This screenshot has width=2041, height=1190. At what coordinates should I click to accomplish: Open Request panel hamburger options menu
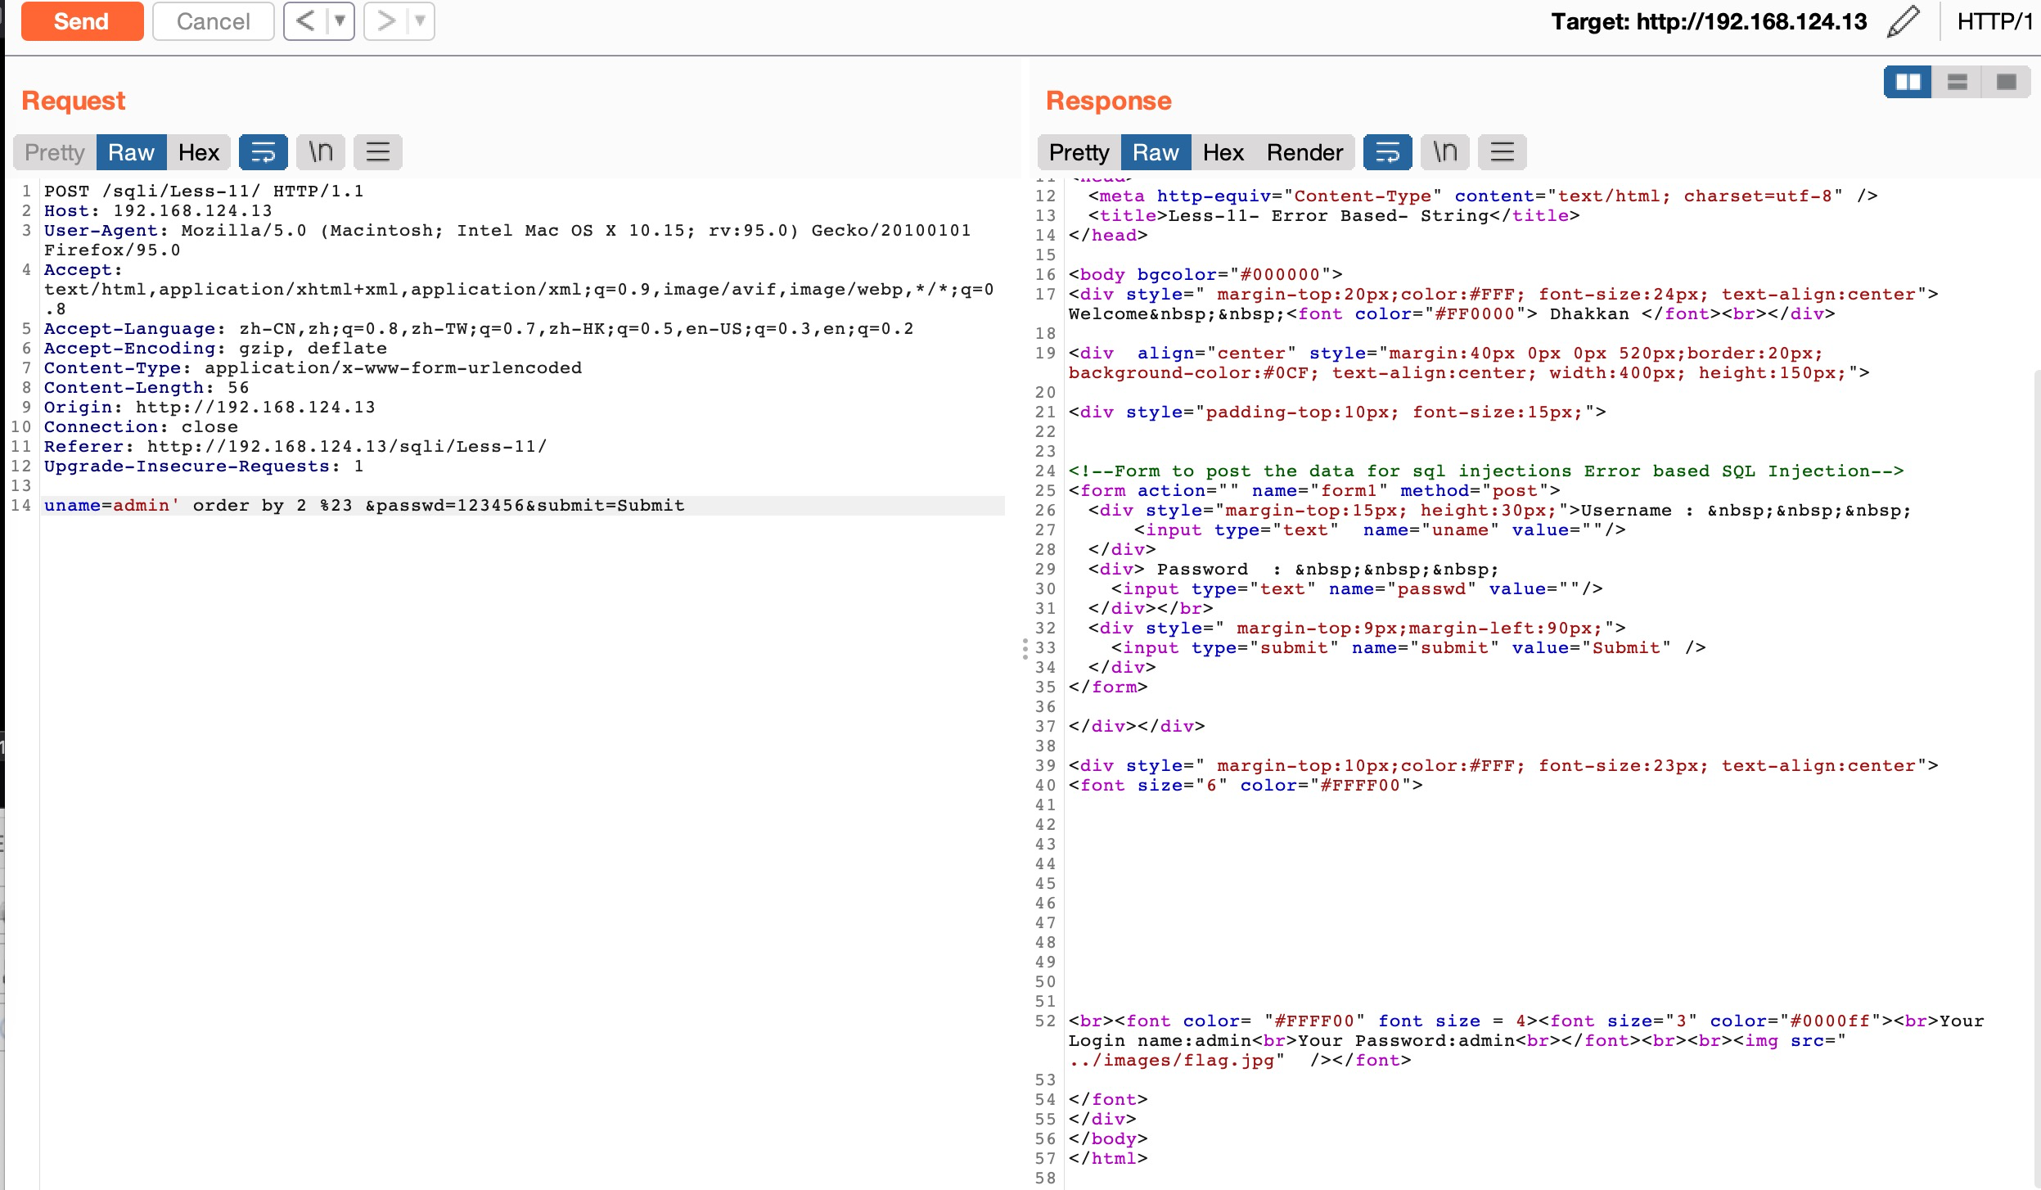click(377, 152)
